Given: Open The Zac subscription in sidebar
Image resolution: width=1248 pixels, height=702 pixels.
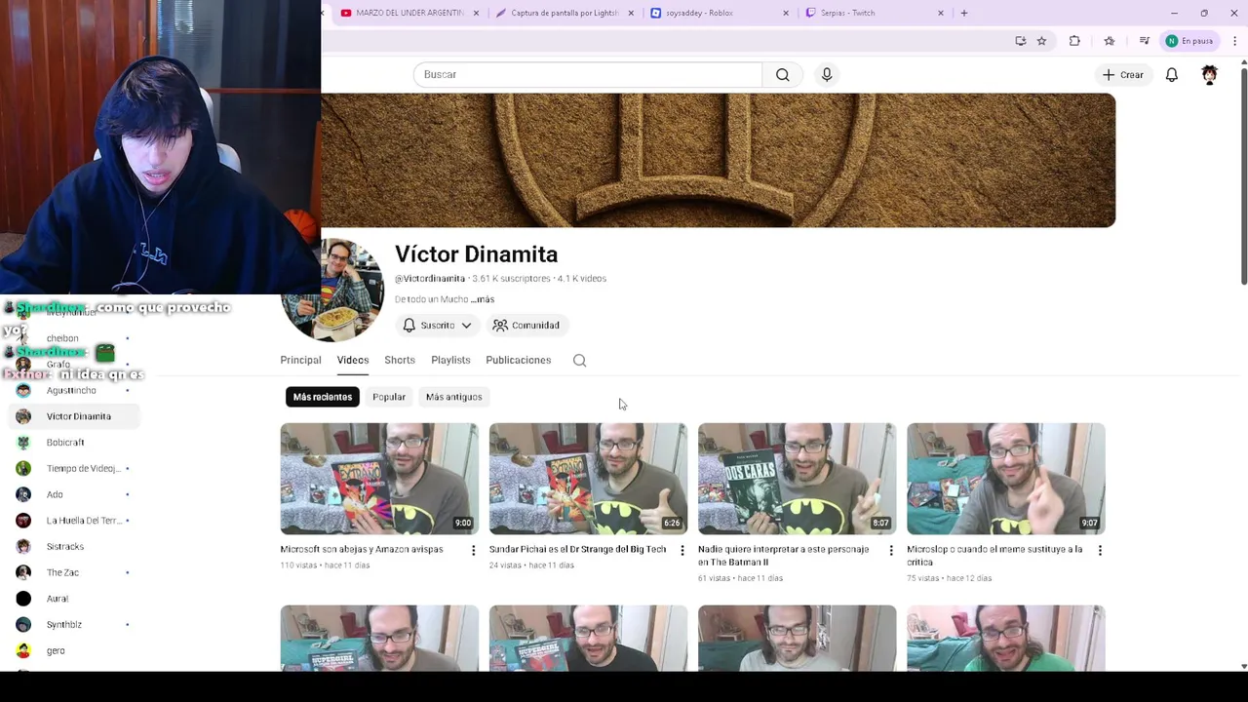Looking at the screenshot, I should pos(74,572).
